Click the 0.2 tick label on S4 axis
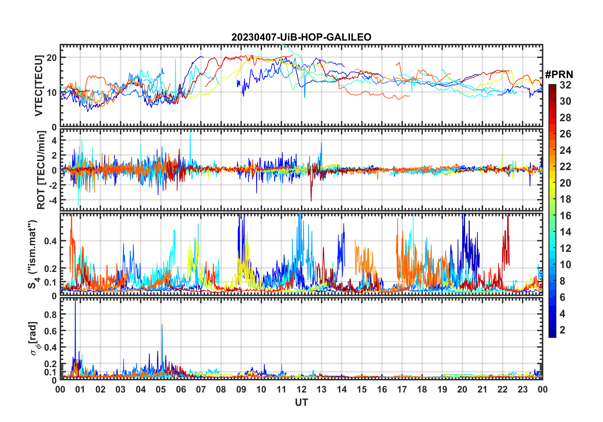Image resolution: width=603 pixels, height=422 pixels. click(51, 268)
